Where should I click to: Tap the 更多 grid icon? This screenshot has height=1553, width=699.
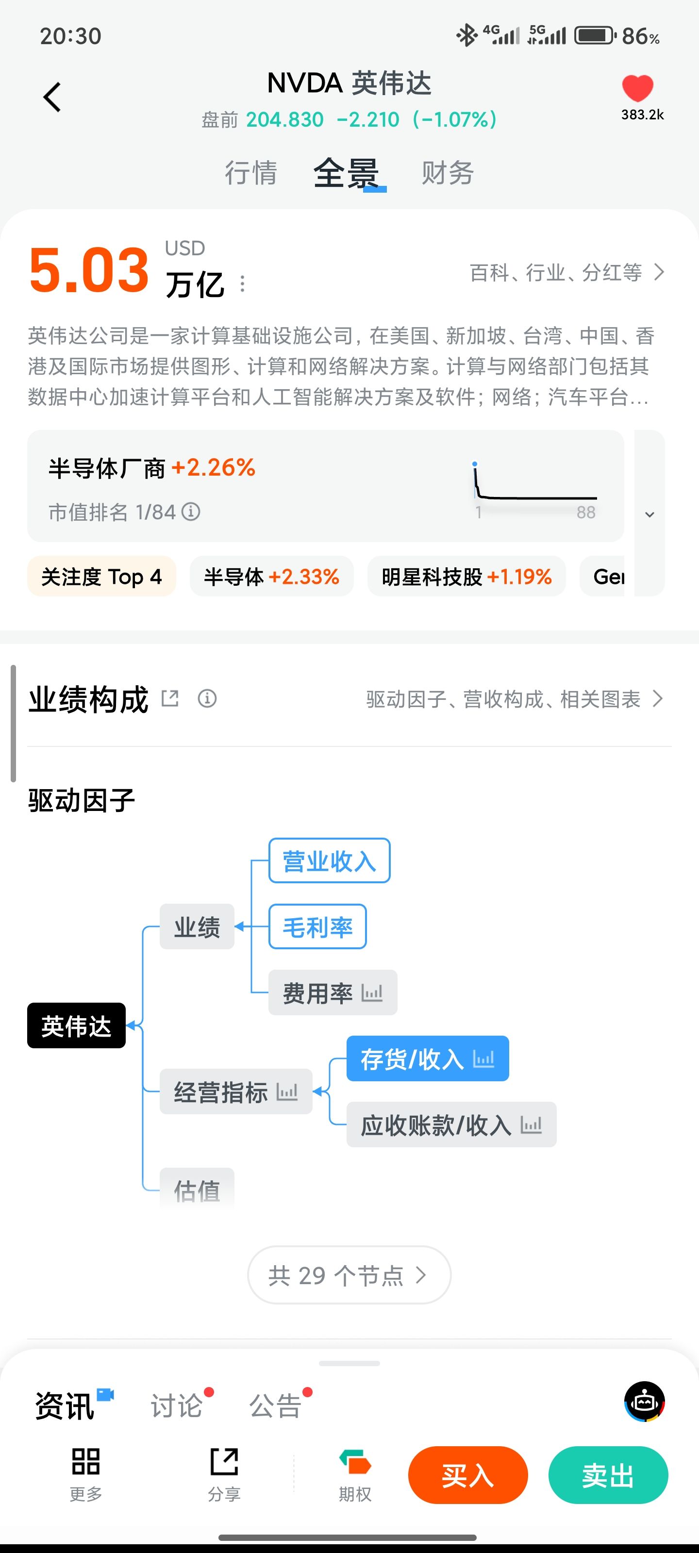click(85, 1461)
